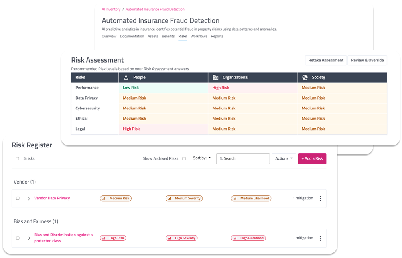402x258 pixels.
Task: Open the Actions dropdown menu
Action: tap(284, 158)
